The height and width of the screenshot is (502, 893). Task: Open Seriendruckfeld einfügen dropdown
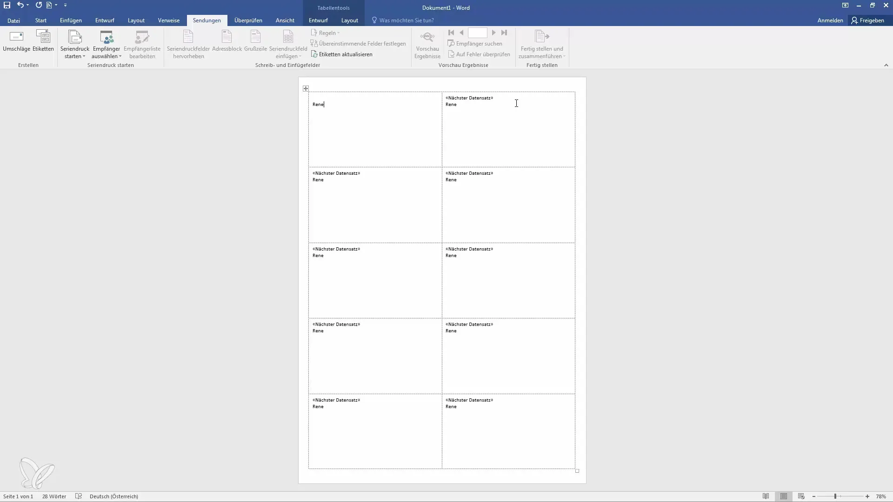pos(288,45)
